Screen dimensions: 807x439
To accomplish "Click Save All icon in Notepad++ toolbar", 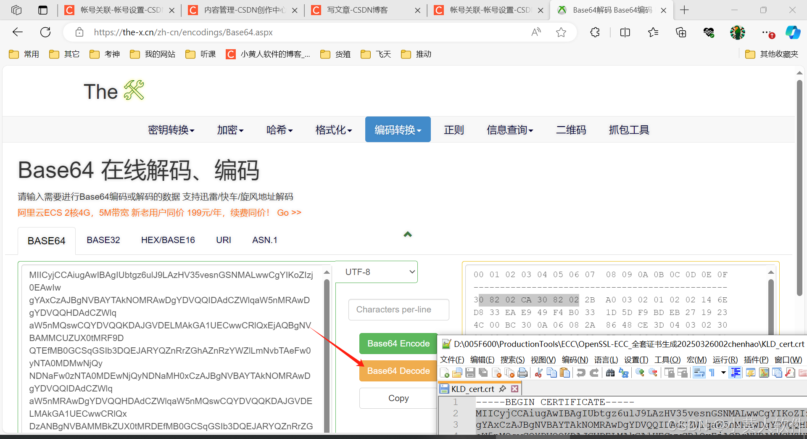I will (x=483, y=373).
